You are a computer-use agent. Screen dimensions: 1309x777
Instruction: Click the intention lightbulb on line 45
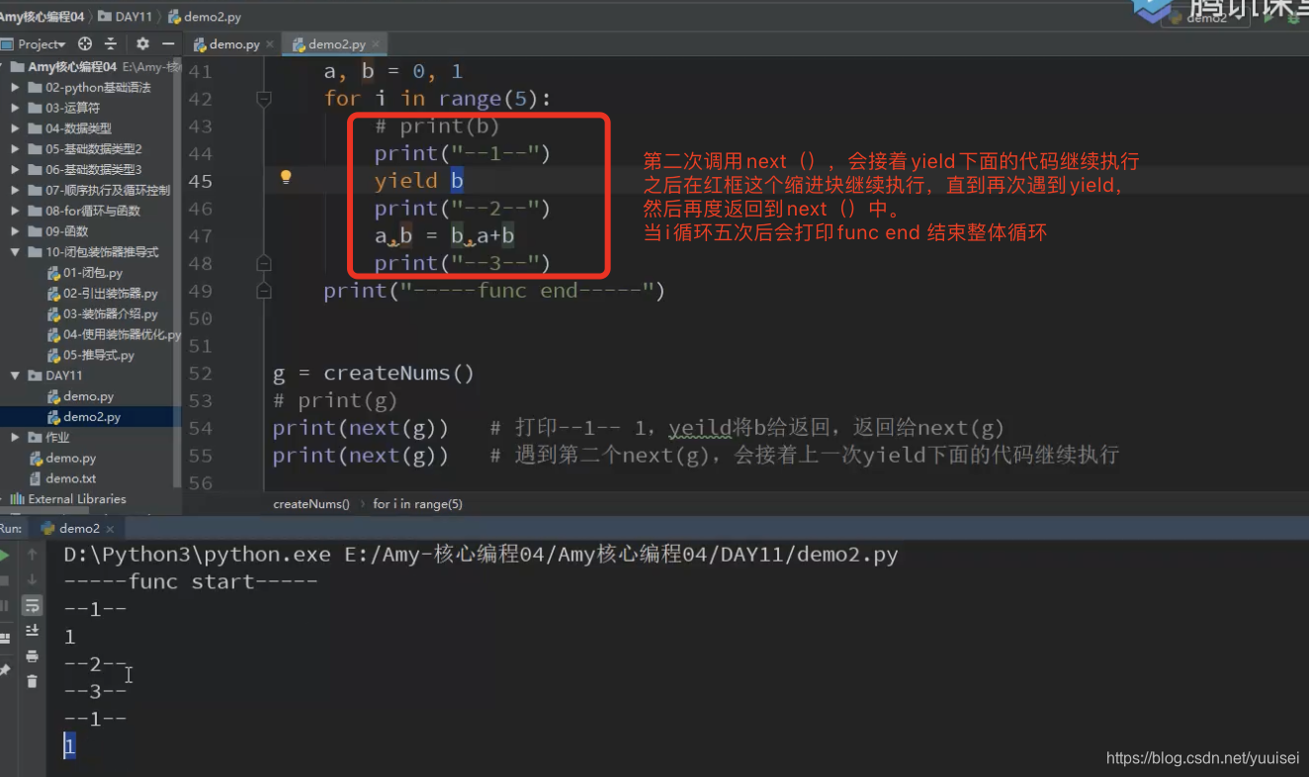[286, 178]
